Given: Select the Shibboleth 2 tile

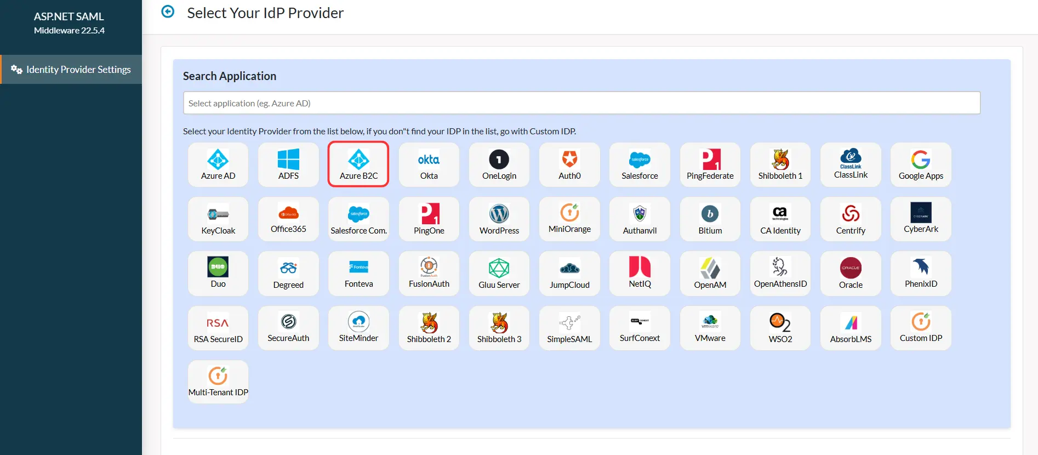Looking at the screenshot, I should [x=429, y=328].
